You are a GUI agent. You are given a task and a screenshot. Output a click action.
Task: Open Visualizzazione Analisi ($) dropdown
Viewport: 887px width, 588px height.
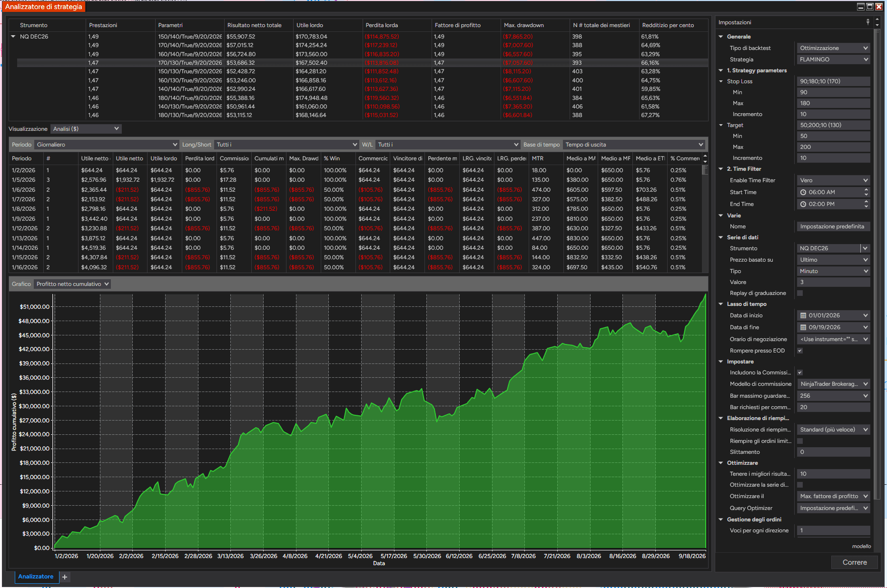click(x=86, y=129)
